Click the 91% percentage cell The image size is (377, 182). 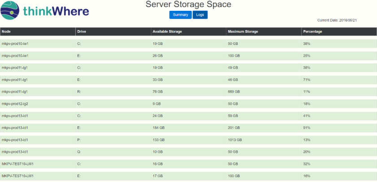tap(339, 128)
